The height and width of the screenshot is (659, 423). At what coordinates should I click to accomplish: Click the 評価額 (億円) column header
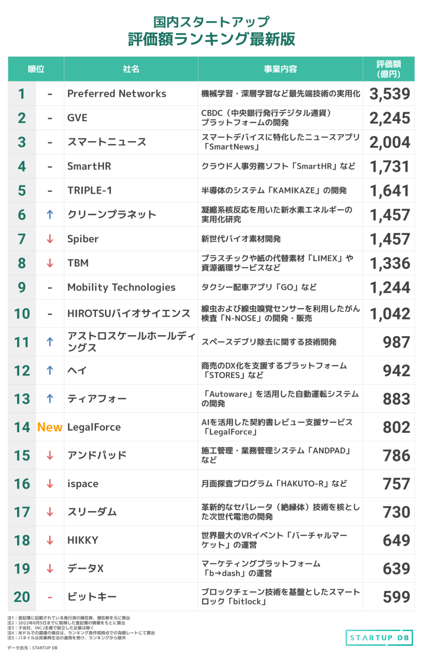coord(388,69)
